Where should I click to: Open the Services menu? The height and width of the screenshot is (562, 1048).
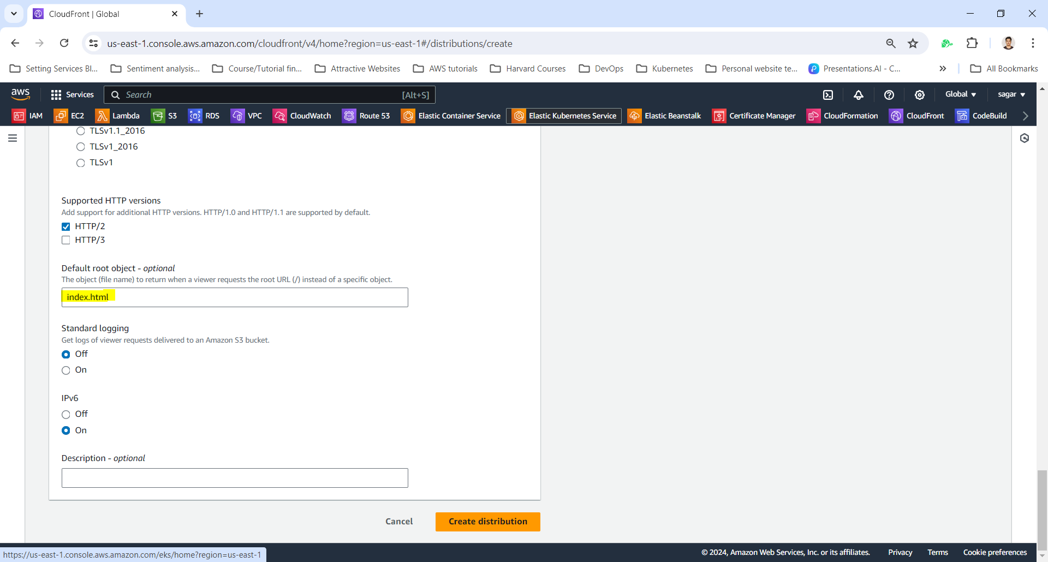pyautogui.click(x=72, y=95)
